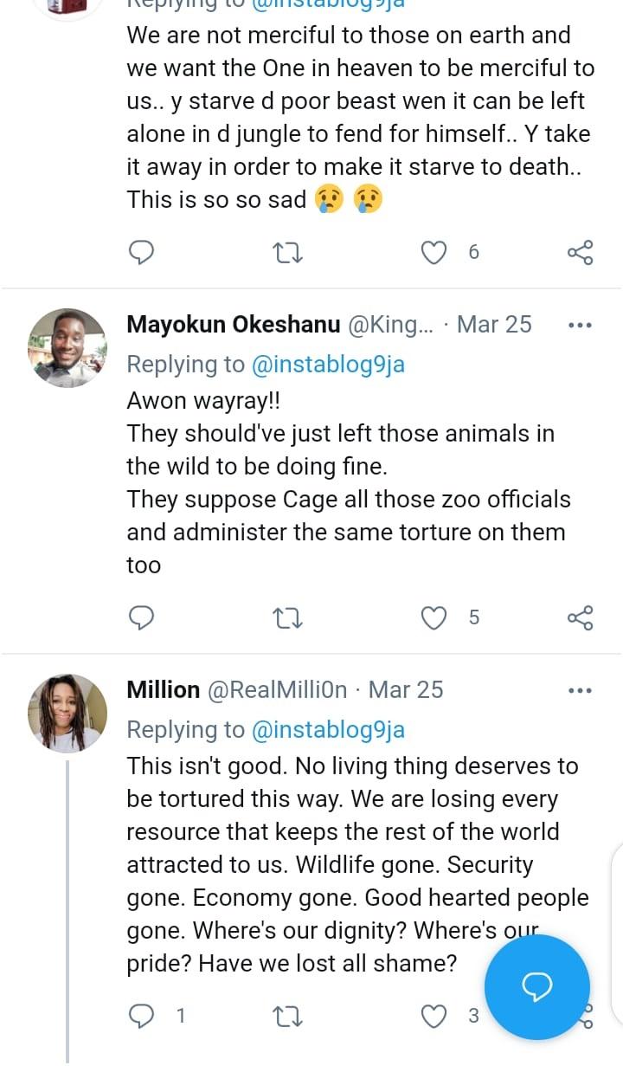Open the @instablog9ja link in Million's reply
Image resolution: width=623 pixels, height=1066 pixels.
[328, 730]
